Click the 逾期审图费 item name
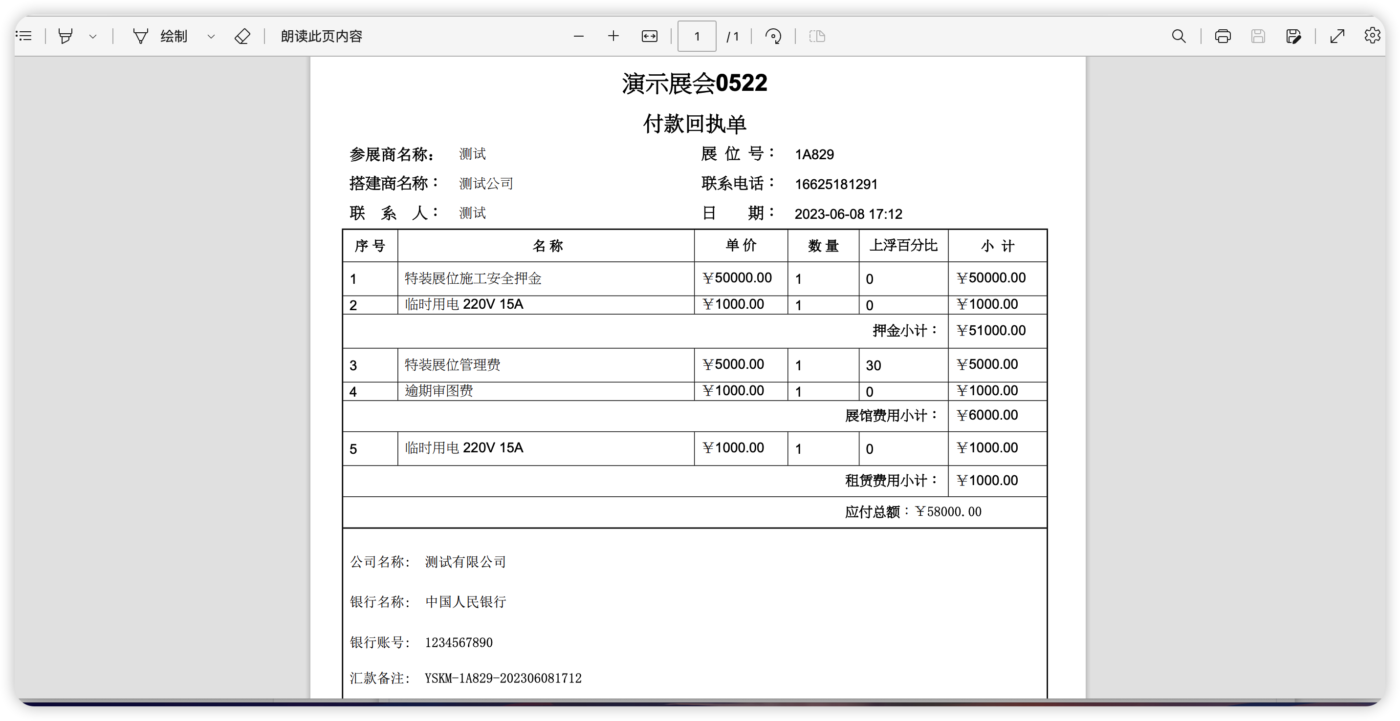 point(438,391)
